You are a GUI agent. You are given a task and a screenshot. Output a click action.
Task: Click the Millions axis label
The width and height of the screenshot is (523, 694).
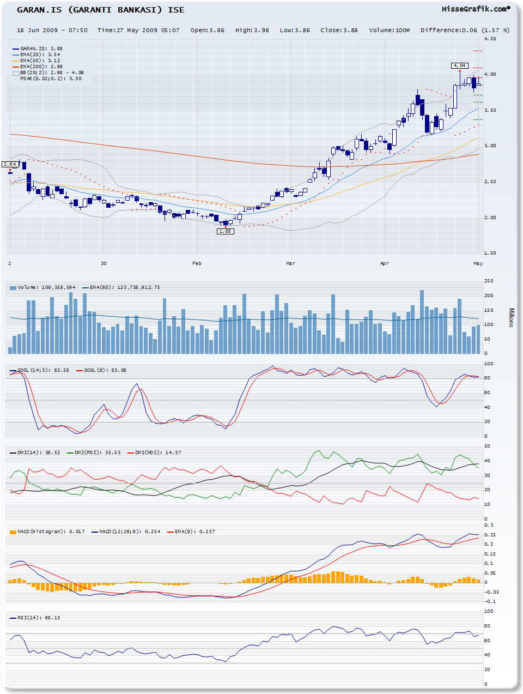pyautogui.click(x=511, y=317)
